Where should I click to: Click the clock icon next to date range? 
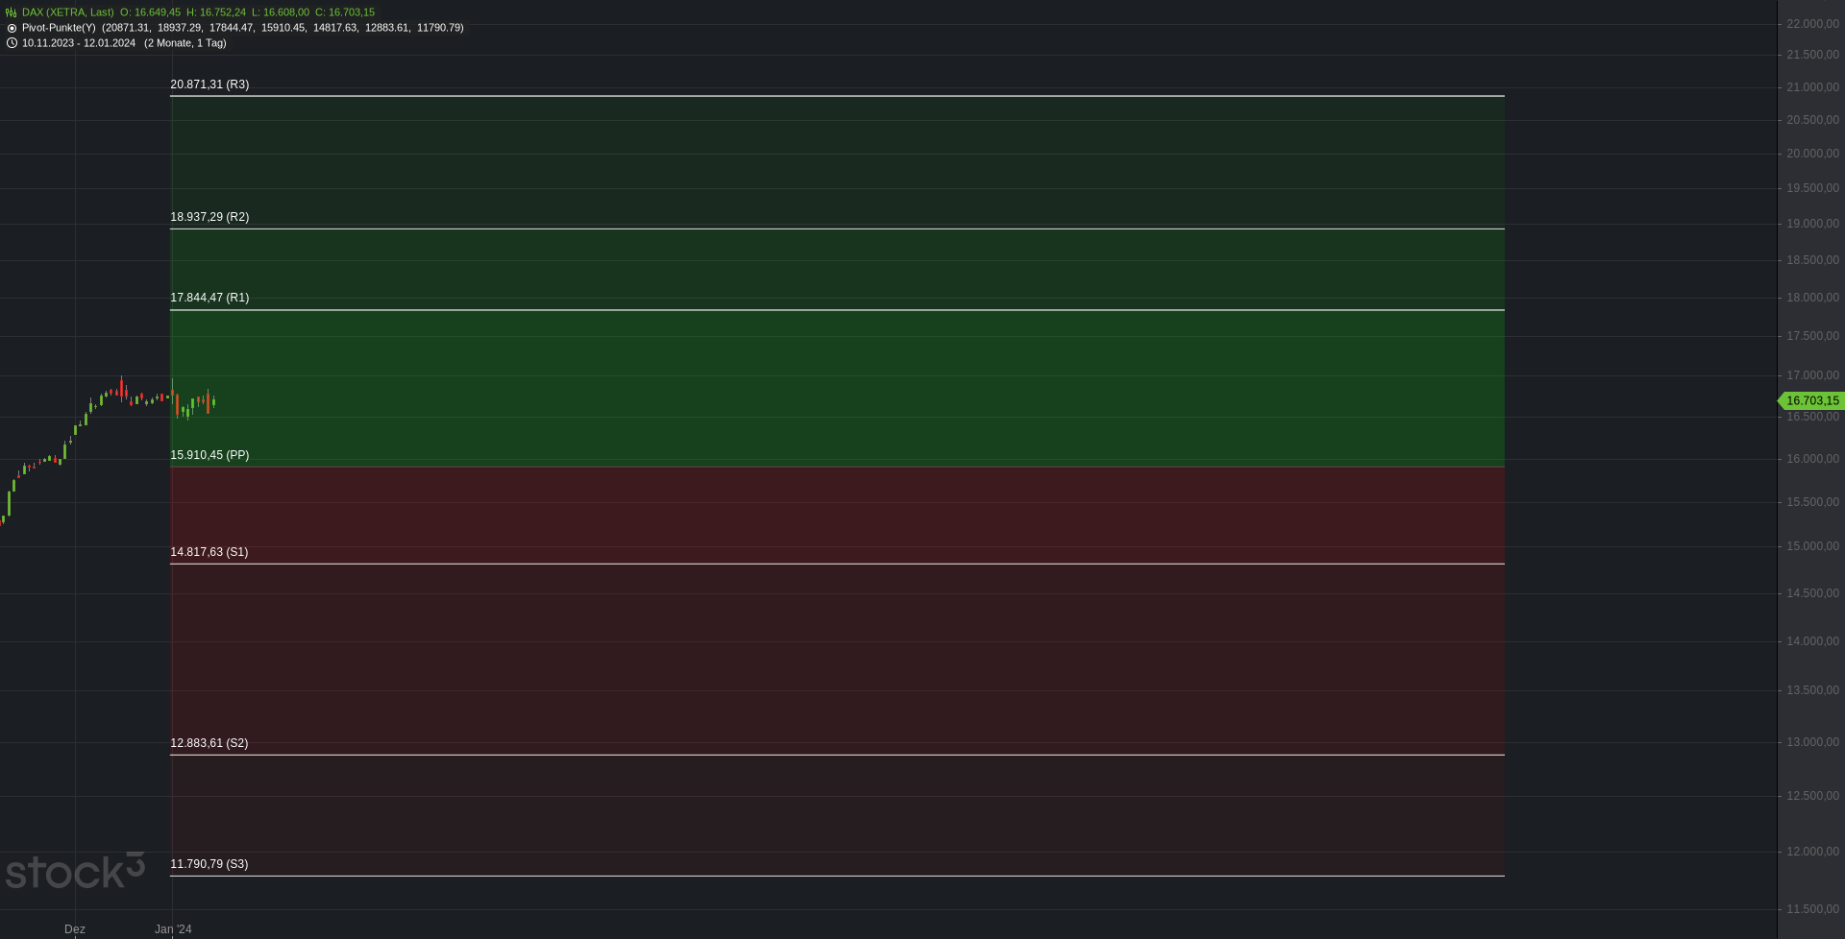pyautogui.click(x=12, y=43)
